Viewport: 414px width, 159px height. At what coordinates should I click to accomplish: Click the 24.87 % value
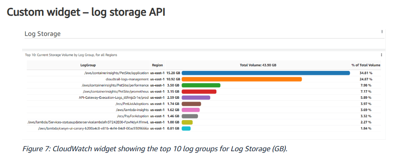coord(366,79)
